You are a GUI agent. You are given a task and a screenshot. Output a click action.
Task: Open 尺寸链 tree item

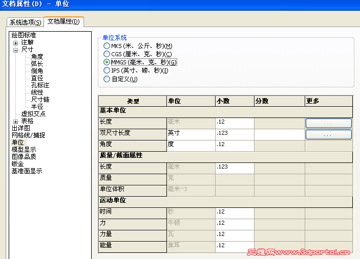[40, 100]
